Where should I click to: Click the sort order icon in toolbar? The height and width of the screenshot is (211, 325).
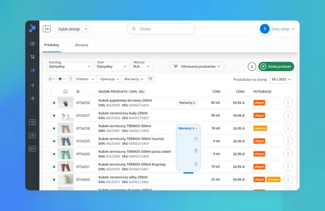coord(151,79)
